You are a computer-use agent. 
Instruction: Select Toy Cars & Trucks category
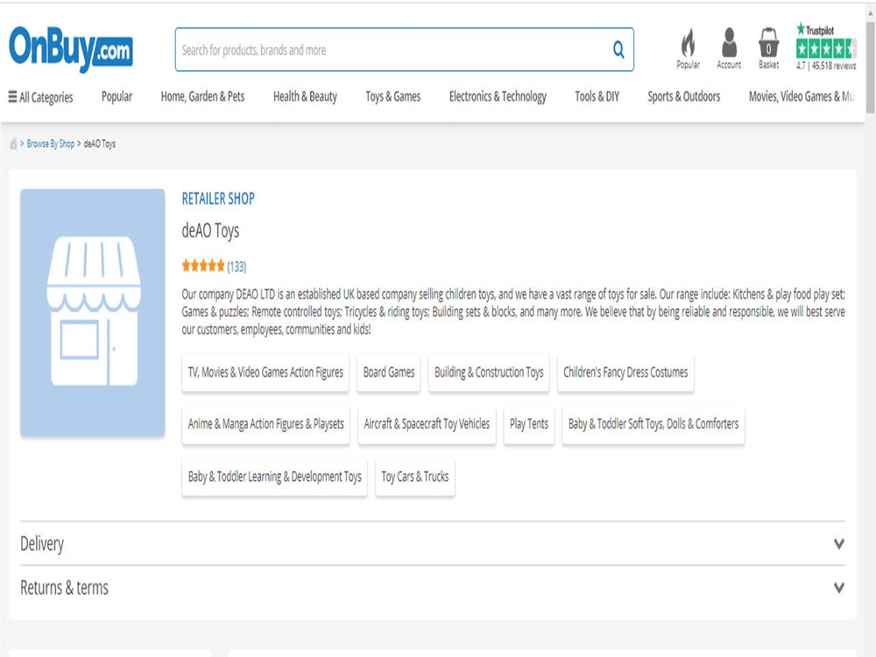click(x=415, y=477)
